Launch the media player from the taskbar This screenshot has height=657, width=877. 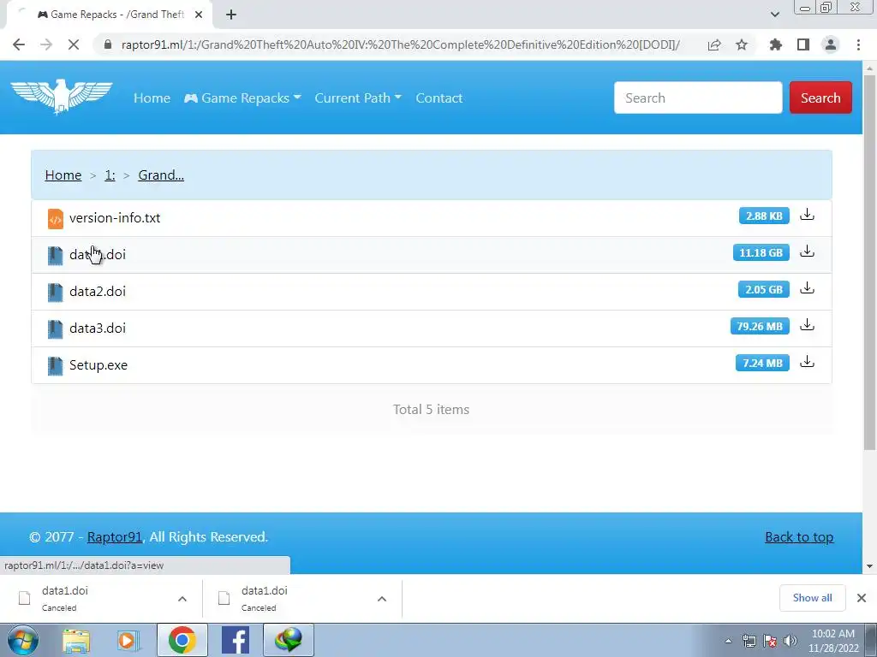(x=128, y=640)
